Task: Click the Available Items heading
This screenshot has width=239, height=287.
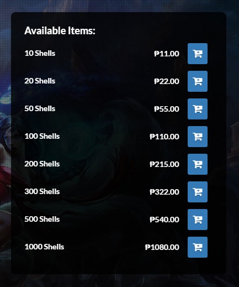Action: (x=60, y=30)
